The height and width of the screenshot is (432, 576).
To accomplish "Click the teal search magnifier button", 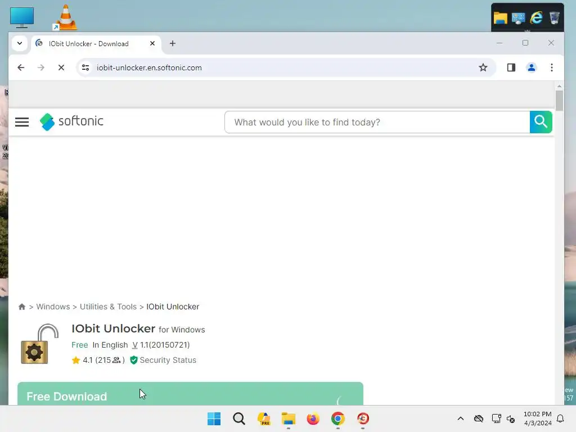I will coord(541,122).
